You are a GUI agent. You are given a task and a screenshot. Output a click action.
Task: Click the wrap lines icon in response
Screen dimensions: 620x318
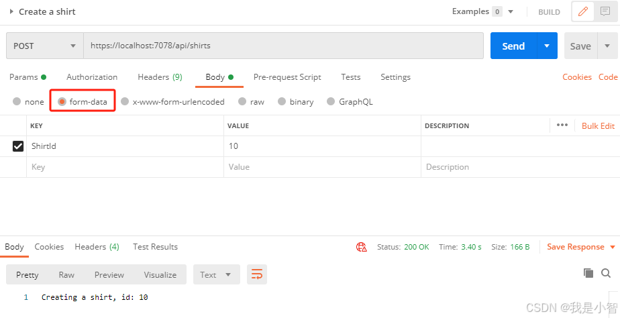(x=257, y=274)
